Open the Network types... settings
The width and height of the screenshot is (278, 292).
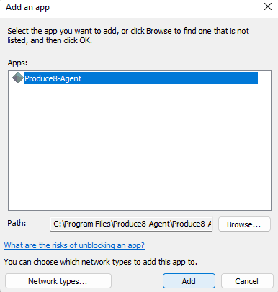pyautogui.click(x=58, y=281)
